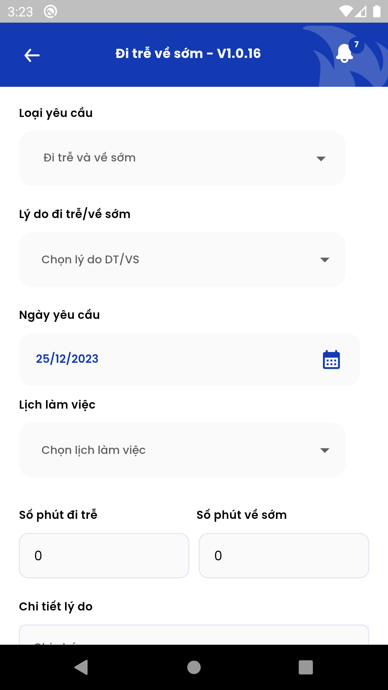Click dropdown arrow of Lịch làm việc
Image resolution: width=388 pixels, height=690 pixels.
324,450
